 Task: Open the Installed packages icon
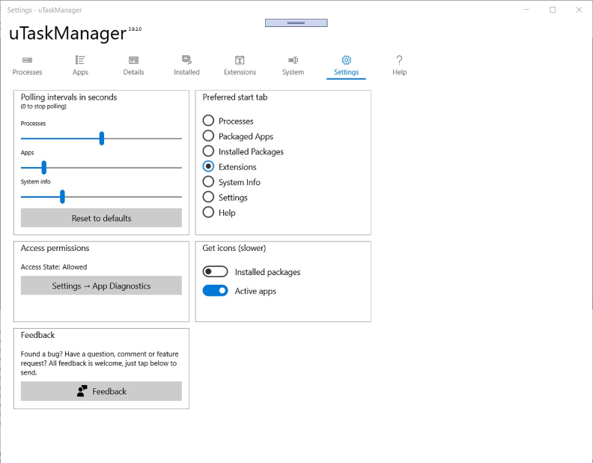(x=187, y=60)
